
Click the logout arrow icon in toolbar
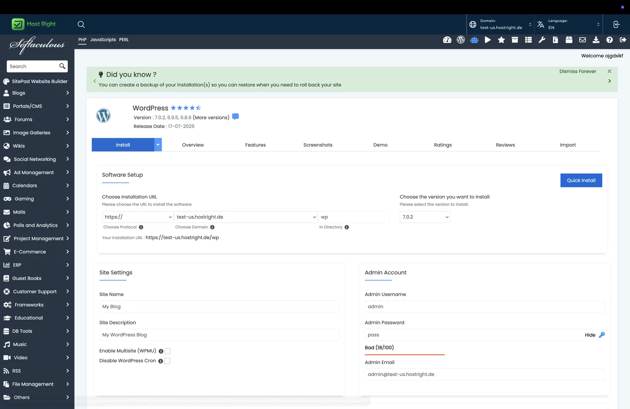[623, 40]
